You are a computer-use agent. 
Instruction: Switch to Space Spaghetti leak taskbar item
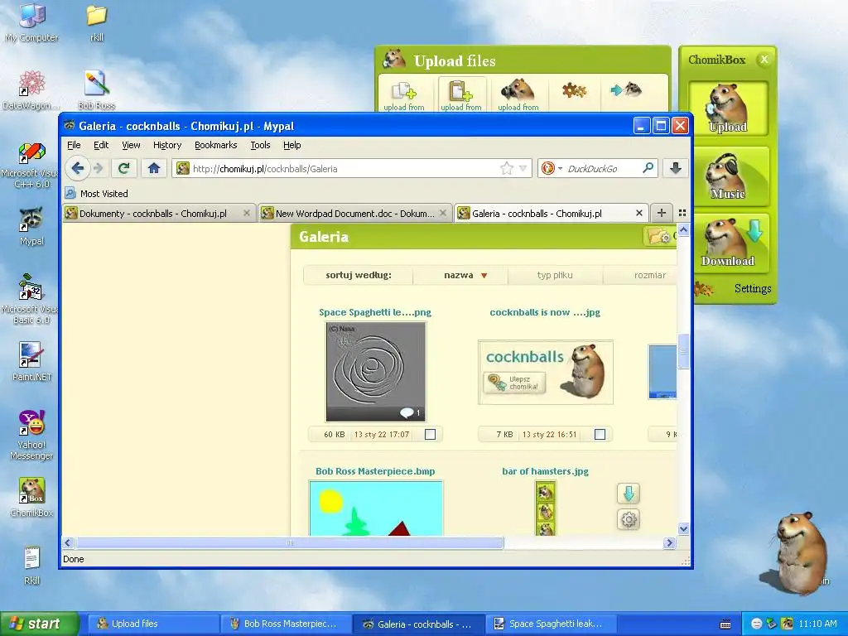point(550,624)
